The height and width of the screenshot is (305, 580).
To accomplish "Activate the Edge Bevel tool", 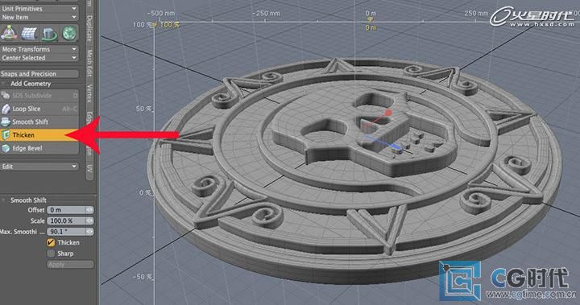I will 39,148.
